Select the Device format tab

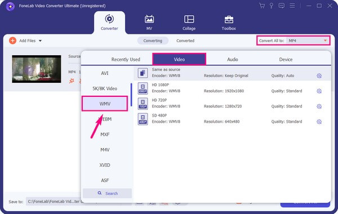(286, 59)
